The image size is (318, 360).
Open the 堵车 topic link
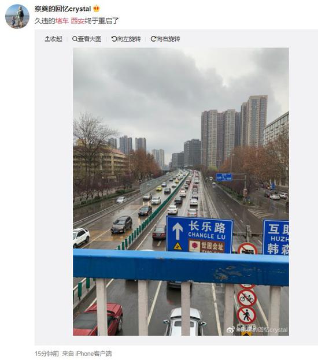62,21
